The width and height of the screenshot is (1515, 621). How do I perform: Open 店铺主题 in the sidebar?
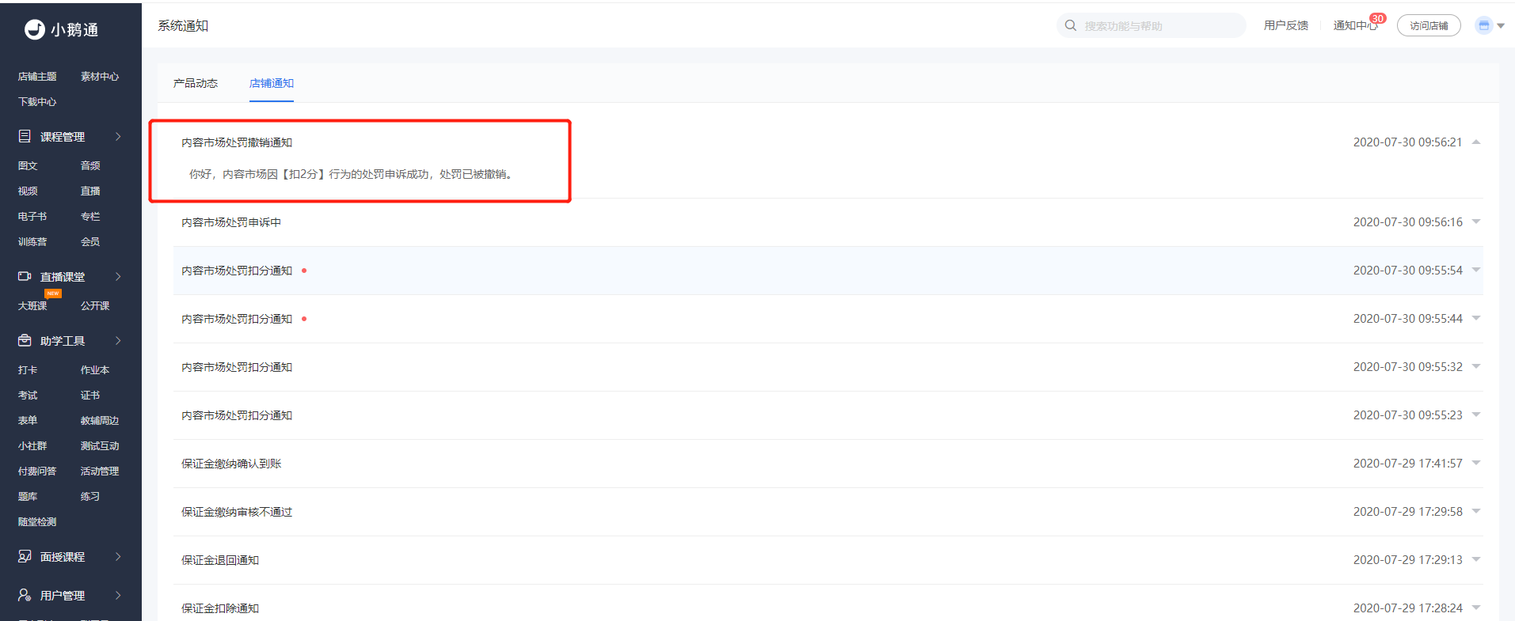point(37,77)
